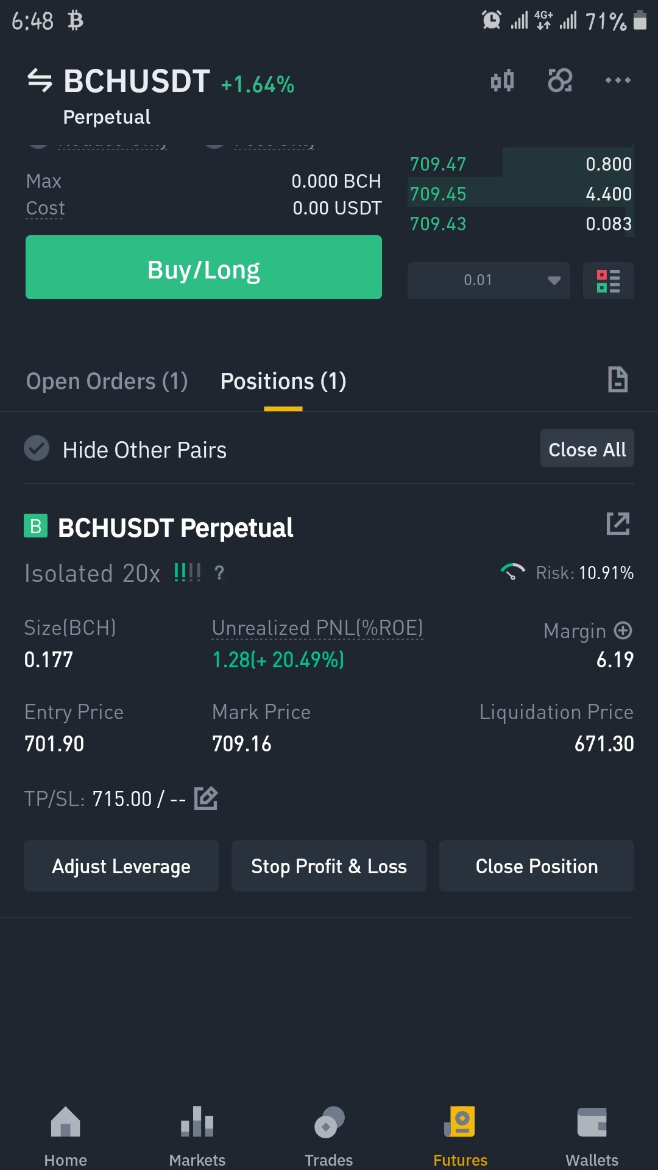Tap the swap trading pair arrows icon
The height and width of the screenshot is (1170, 658).
click(40, 80)
